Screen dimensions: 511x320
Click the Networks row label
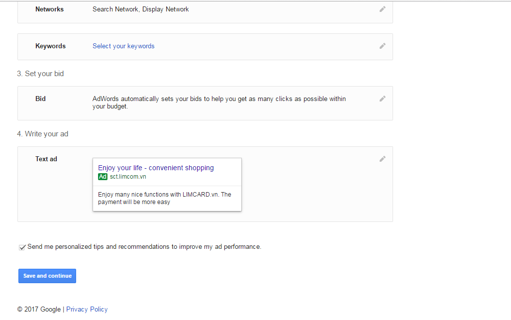[x=49, y=9]
